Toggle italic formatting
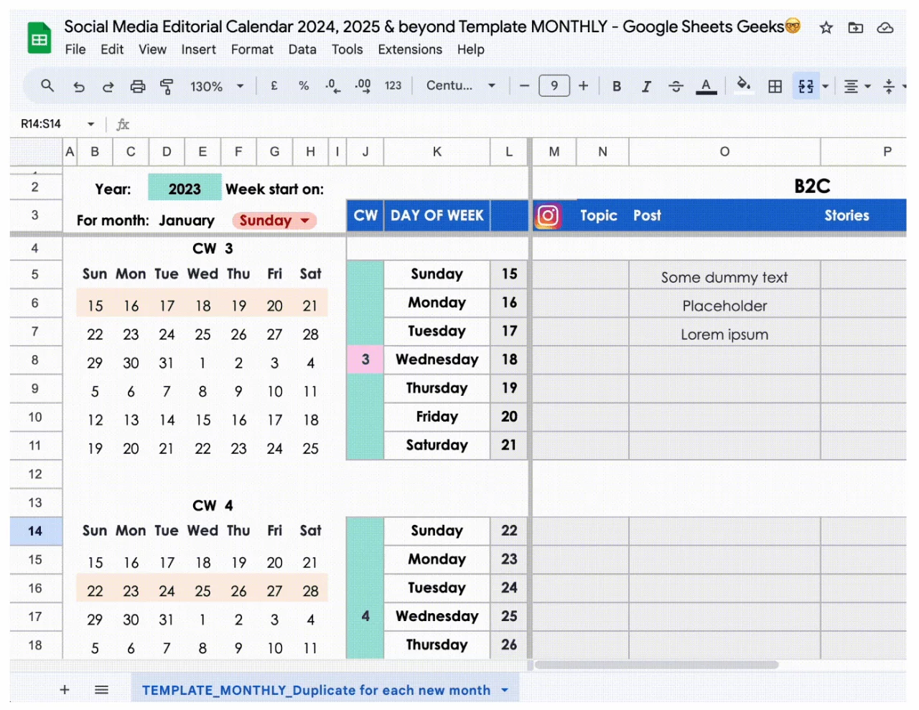 coord(645,85)
